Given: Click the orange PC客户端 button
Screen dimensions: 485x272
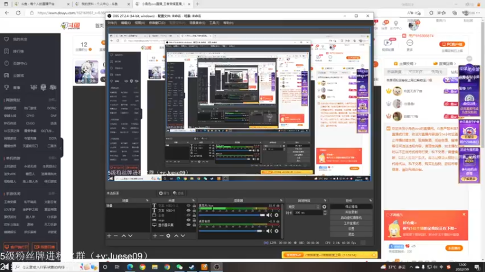Looking at the screenshot, I should (452, 44).
